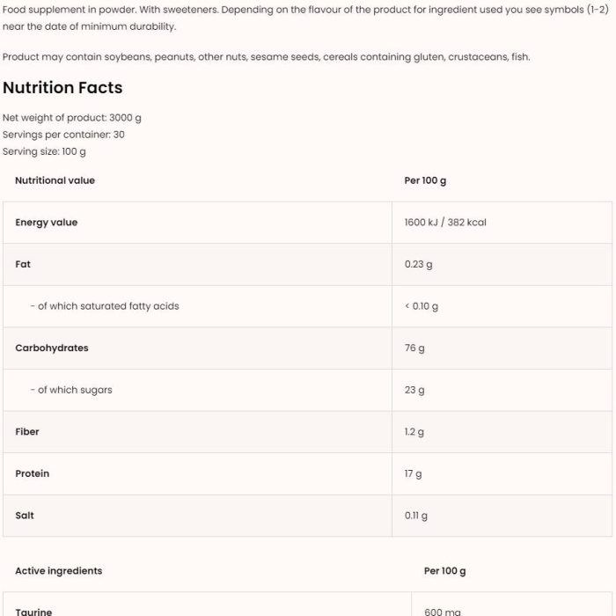The height and width of the screenshot is (616, 616).
Task: Click the 'Net weight of product: 3000 g' line
Action: 72,118
